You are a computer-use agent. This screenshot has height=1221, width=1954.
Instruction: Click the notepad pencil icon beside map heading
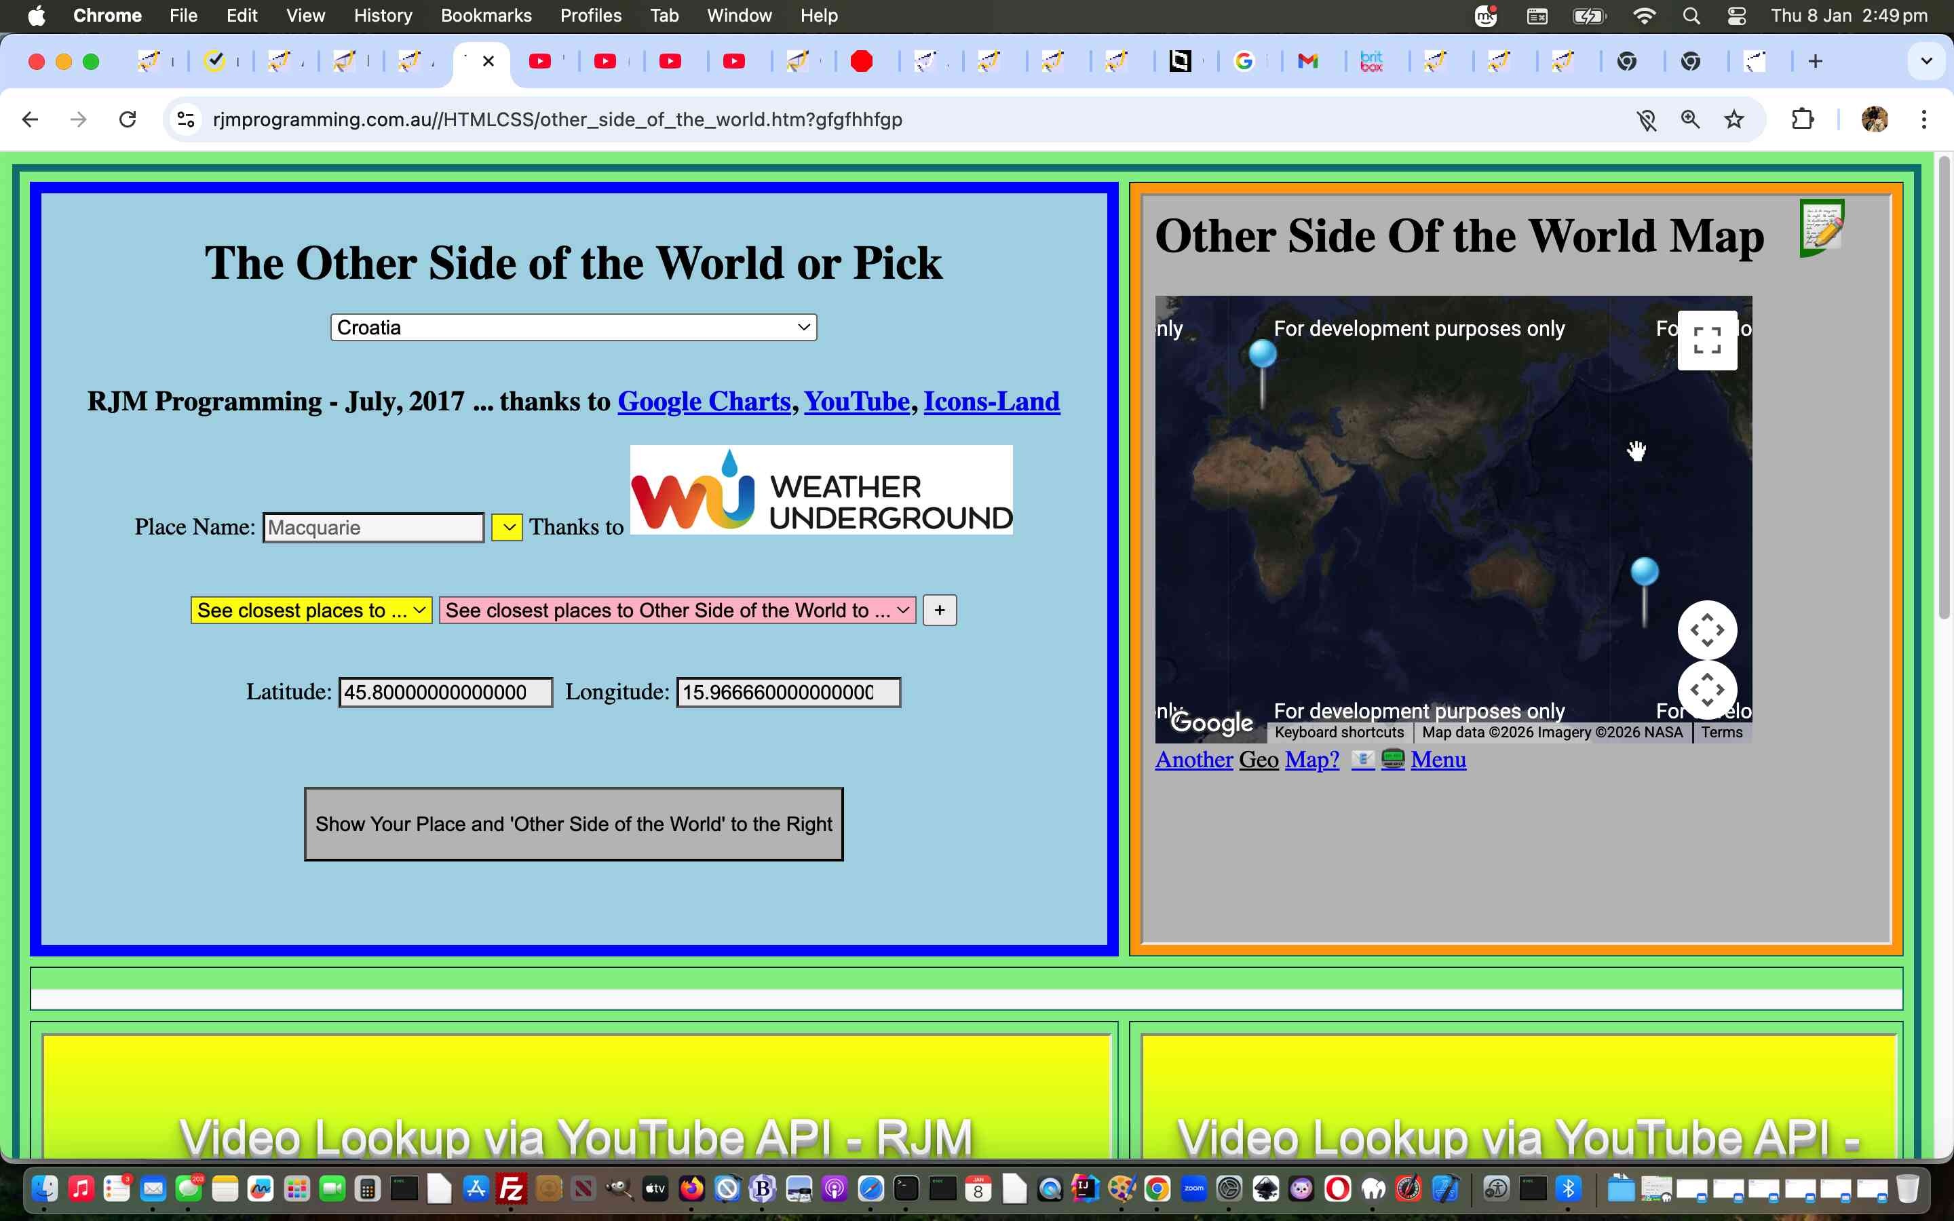point(1822,229)
